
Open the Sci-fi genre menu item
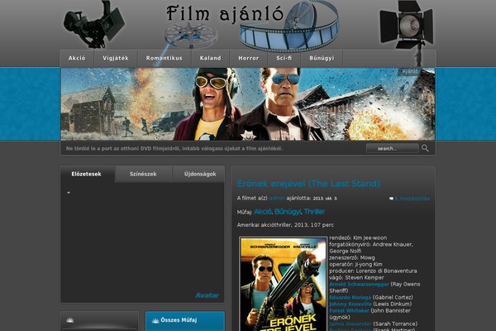pyautogui.click(x=284, y=58)
